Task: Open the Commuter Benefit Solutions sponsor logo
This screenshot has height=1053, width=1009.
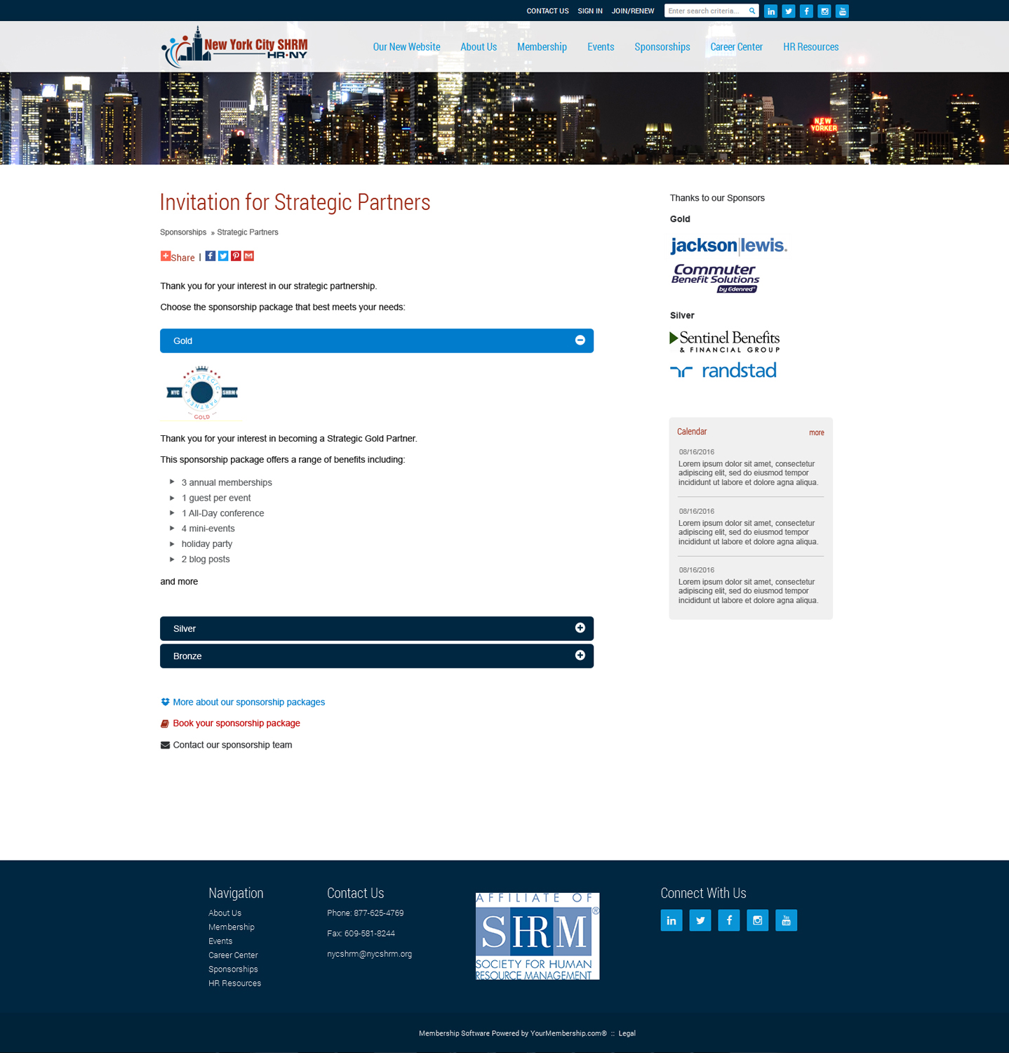Action: point(715,279)
